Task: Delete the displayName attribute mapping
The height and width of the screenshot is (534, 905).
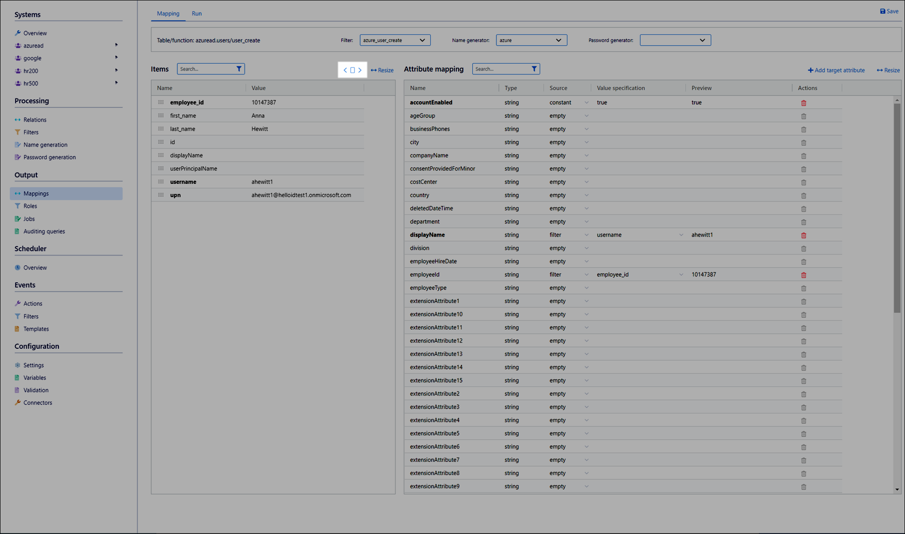Action: [x=804, y=235]
